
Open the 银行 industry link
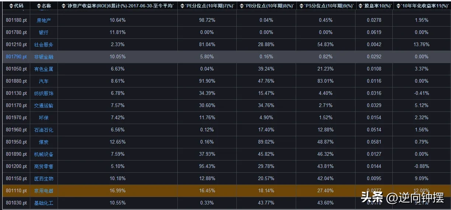point(44,32)
